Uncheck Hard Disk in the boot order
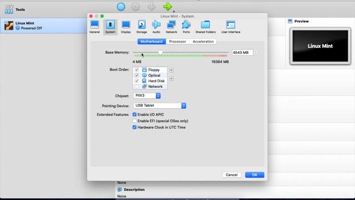 (x=136, y=81)
